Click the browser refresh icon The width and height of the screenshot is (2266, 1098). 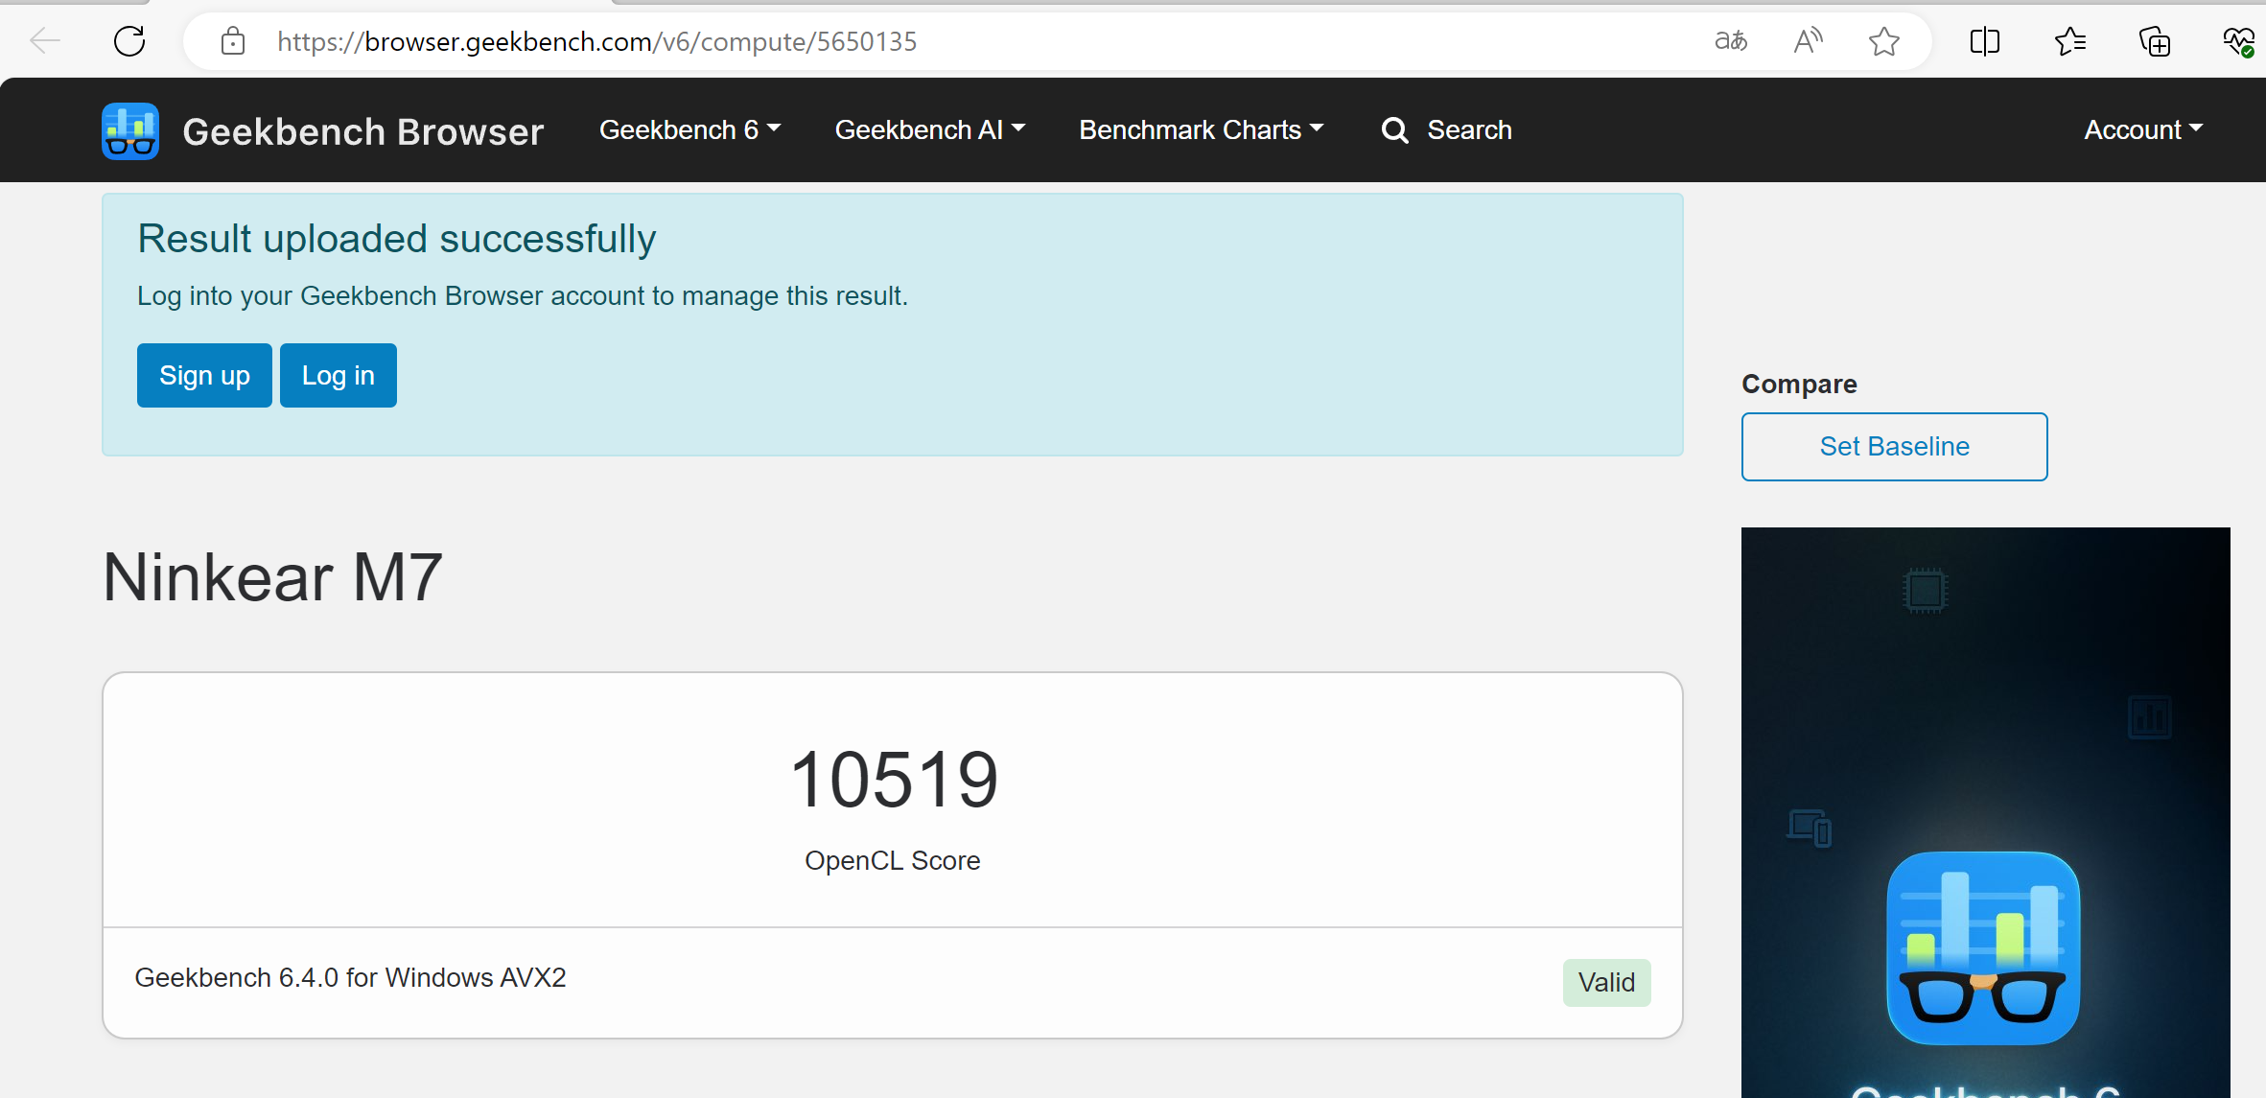(129, 41)
